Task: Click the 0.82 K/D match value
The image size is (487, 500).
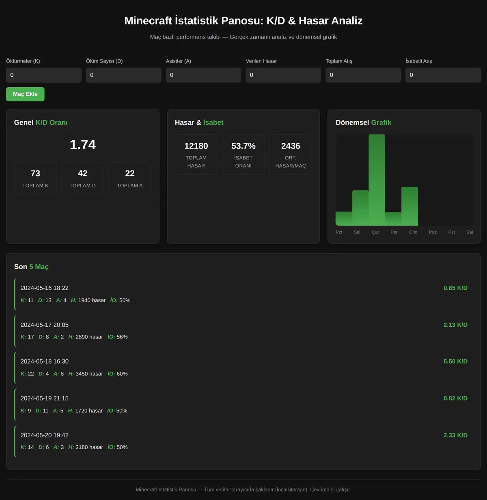Action: [455, 399]
